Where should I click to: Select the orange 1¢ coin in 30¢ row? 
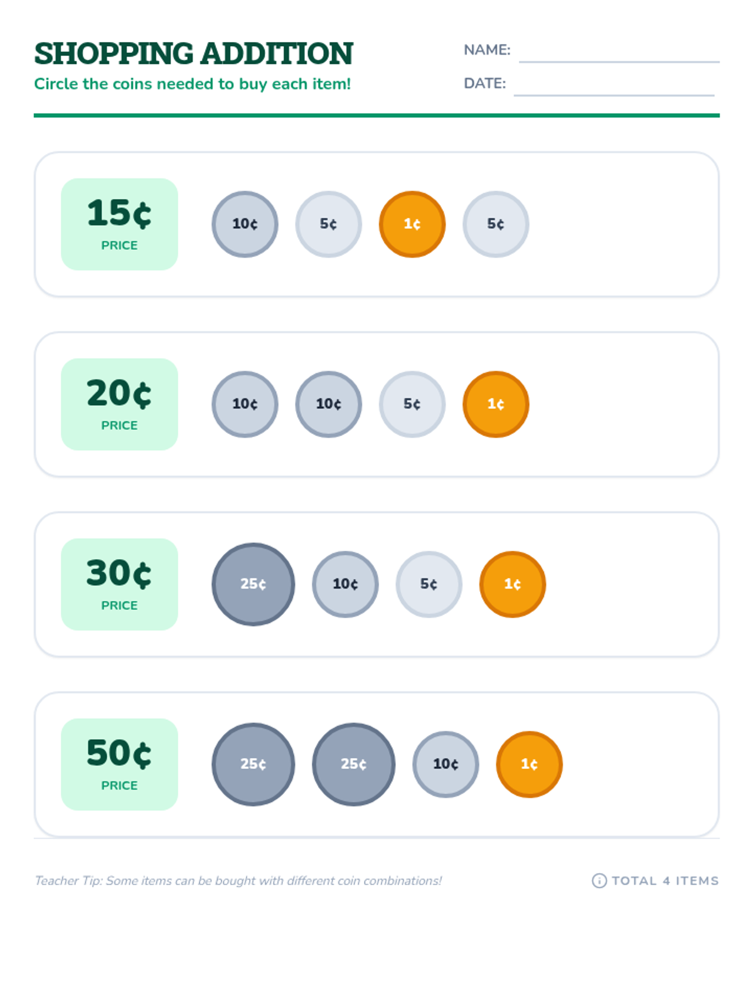pyautogui.click(x=513, y=584)
